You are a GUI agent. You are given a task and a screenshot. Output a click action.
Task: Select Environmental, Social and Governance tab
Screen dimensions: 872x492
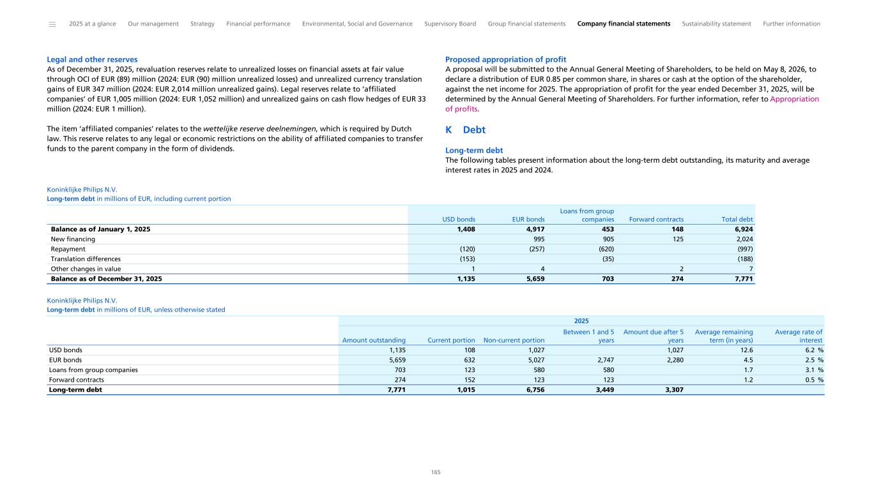pos(357,24)
